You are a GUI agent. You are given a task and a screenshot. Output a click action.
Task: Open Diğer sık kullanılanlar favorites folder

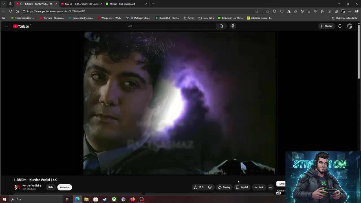click(345, 18)
